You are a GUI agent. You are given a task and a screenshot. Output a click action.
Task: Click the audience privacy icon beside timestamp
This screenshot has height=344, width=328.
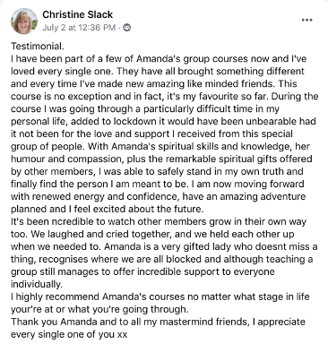point(127,28)
